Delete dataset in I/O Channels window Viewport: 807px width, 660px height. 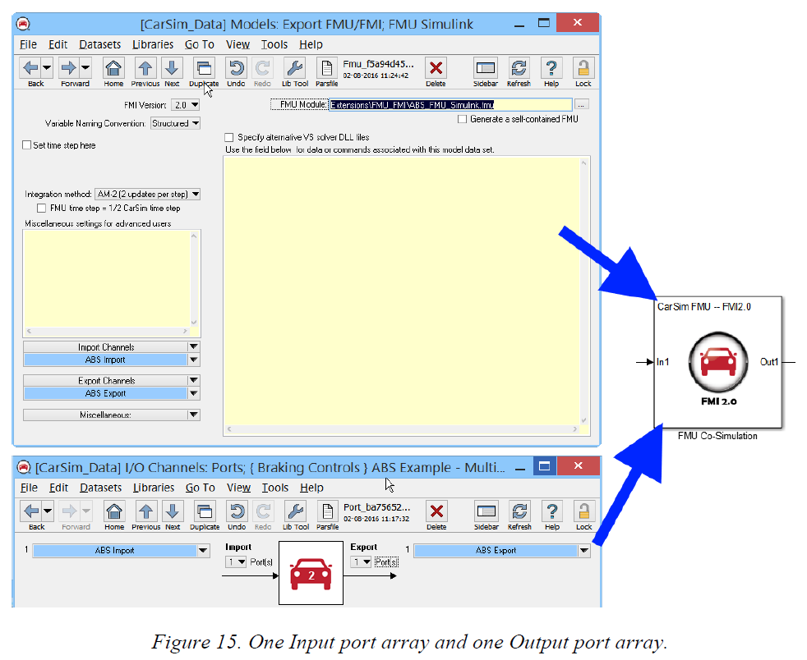click(x=436, y=511)
